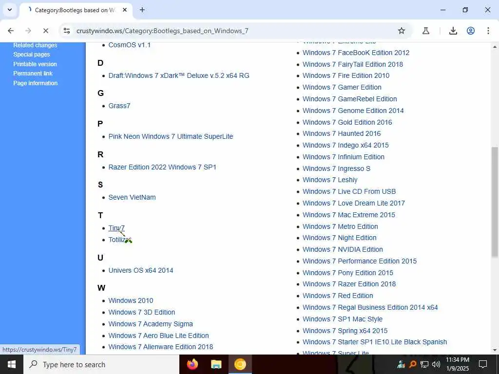
Task: Click the network tray icon
Action: pyautogui.click(x=424, y=364)
